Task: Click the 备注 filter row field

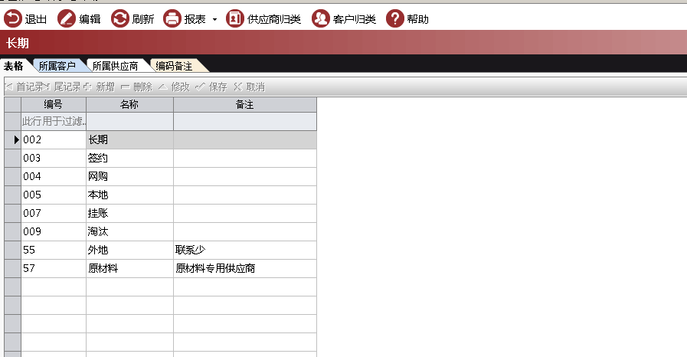Action: pyautogui.click(x=245, y=121)
